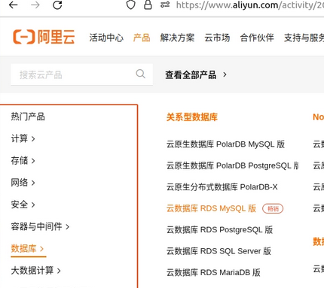Image resolution: width=324 pixels, height=288 pixels.
Task: Reload the page with the refresh icon
Action: (57, 5)
